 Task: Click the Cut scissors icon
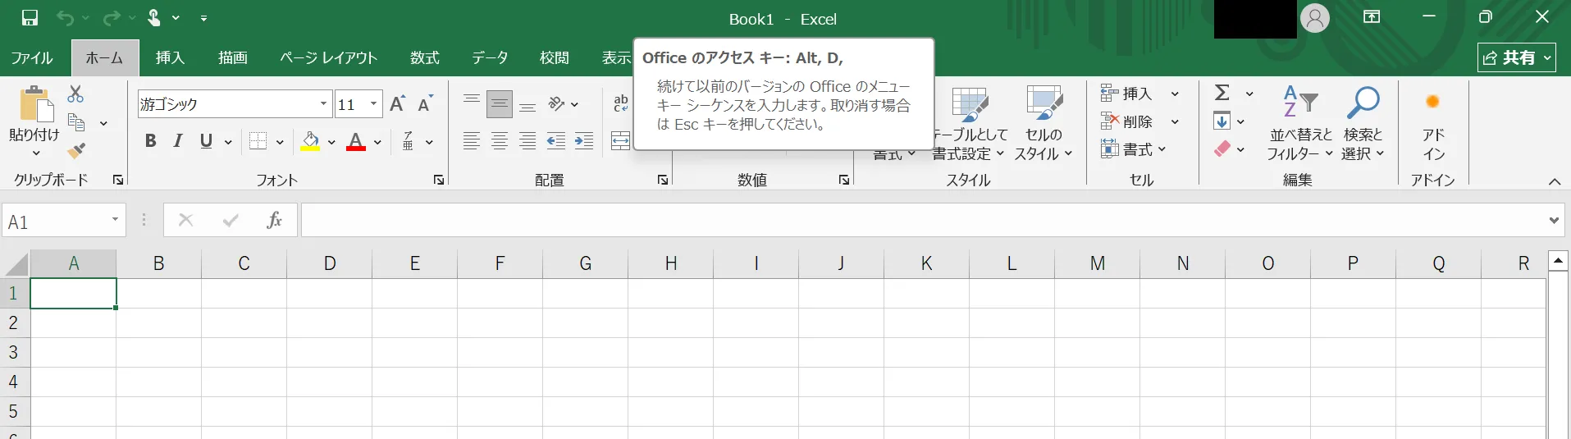(x=75, y=94)
